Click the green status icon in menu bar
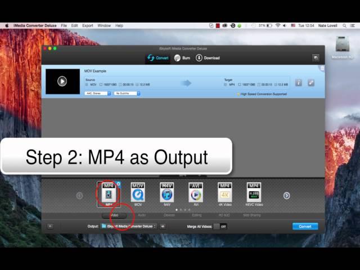The image size is (360, 270). coord(239,26)
